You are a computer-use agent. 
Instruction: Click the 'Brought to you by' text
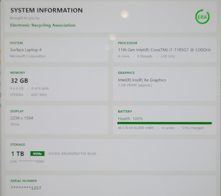click(x=25, y=18)
